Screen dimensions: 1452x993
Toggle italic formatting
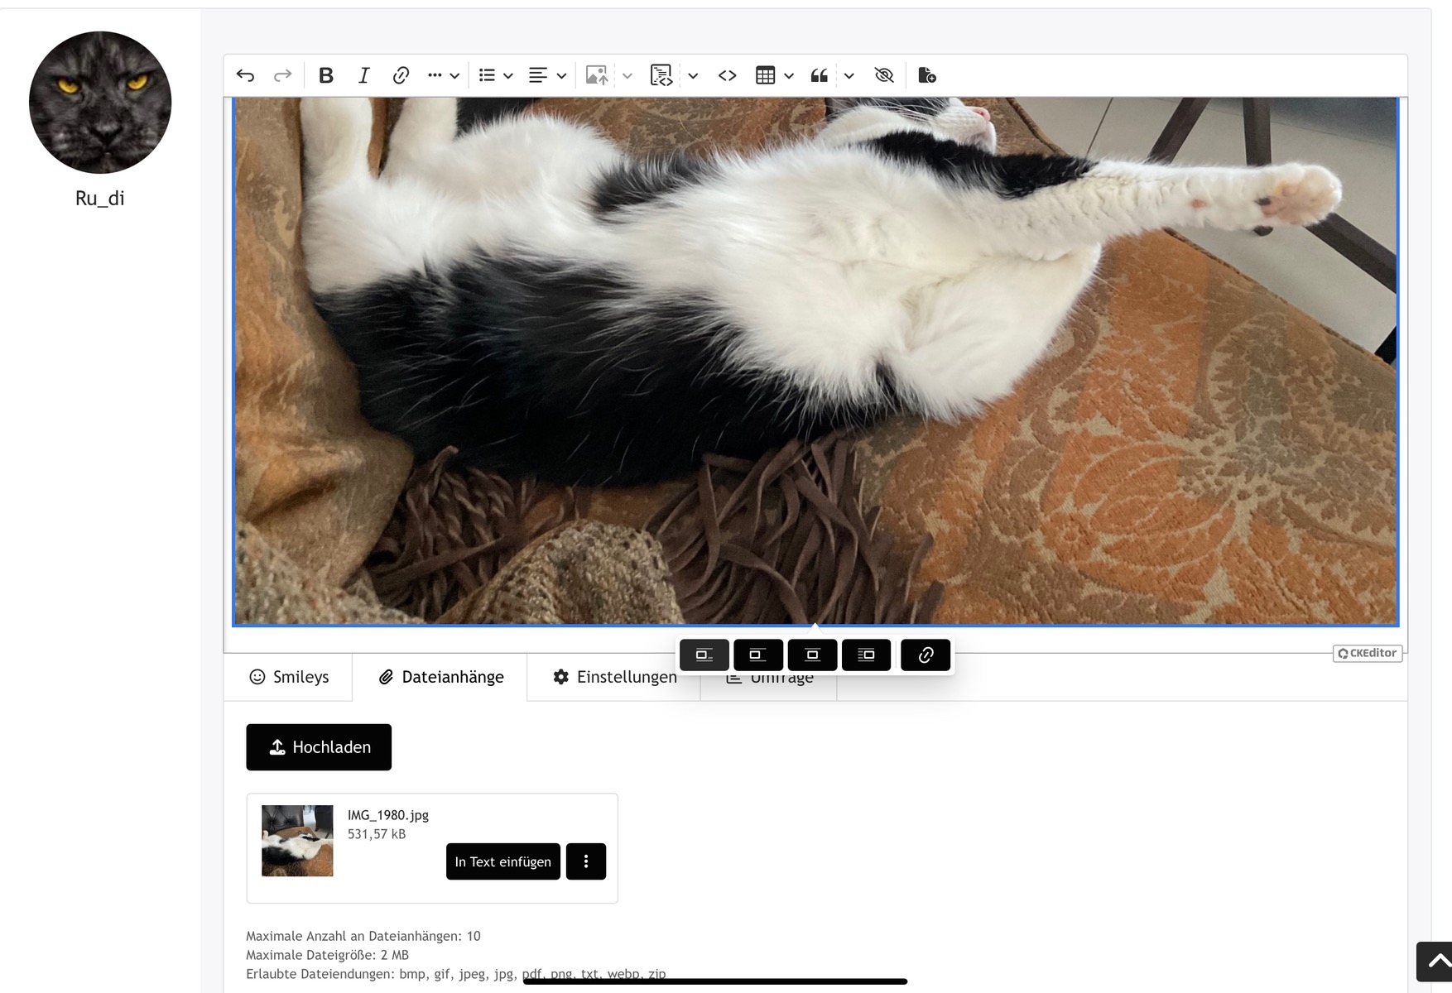pos(363,75)
